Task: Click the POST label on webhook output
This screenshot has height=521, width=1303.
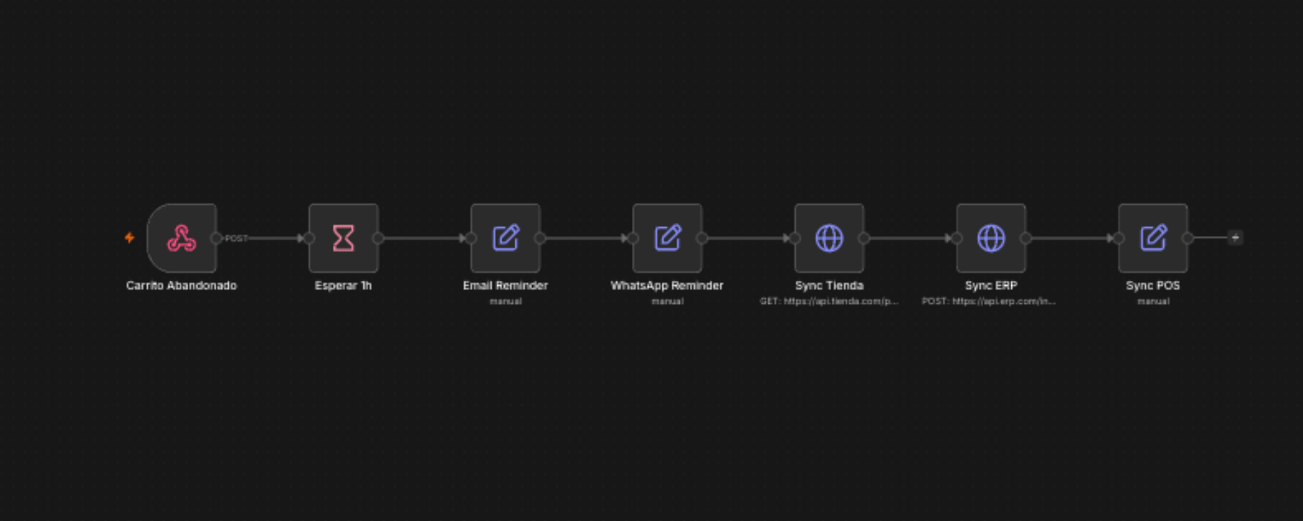Action: [236, 238]
